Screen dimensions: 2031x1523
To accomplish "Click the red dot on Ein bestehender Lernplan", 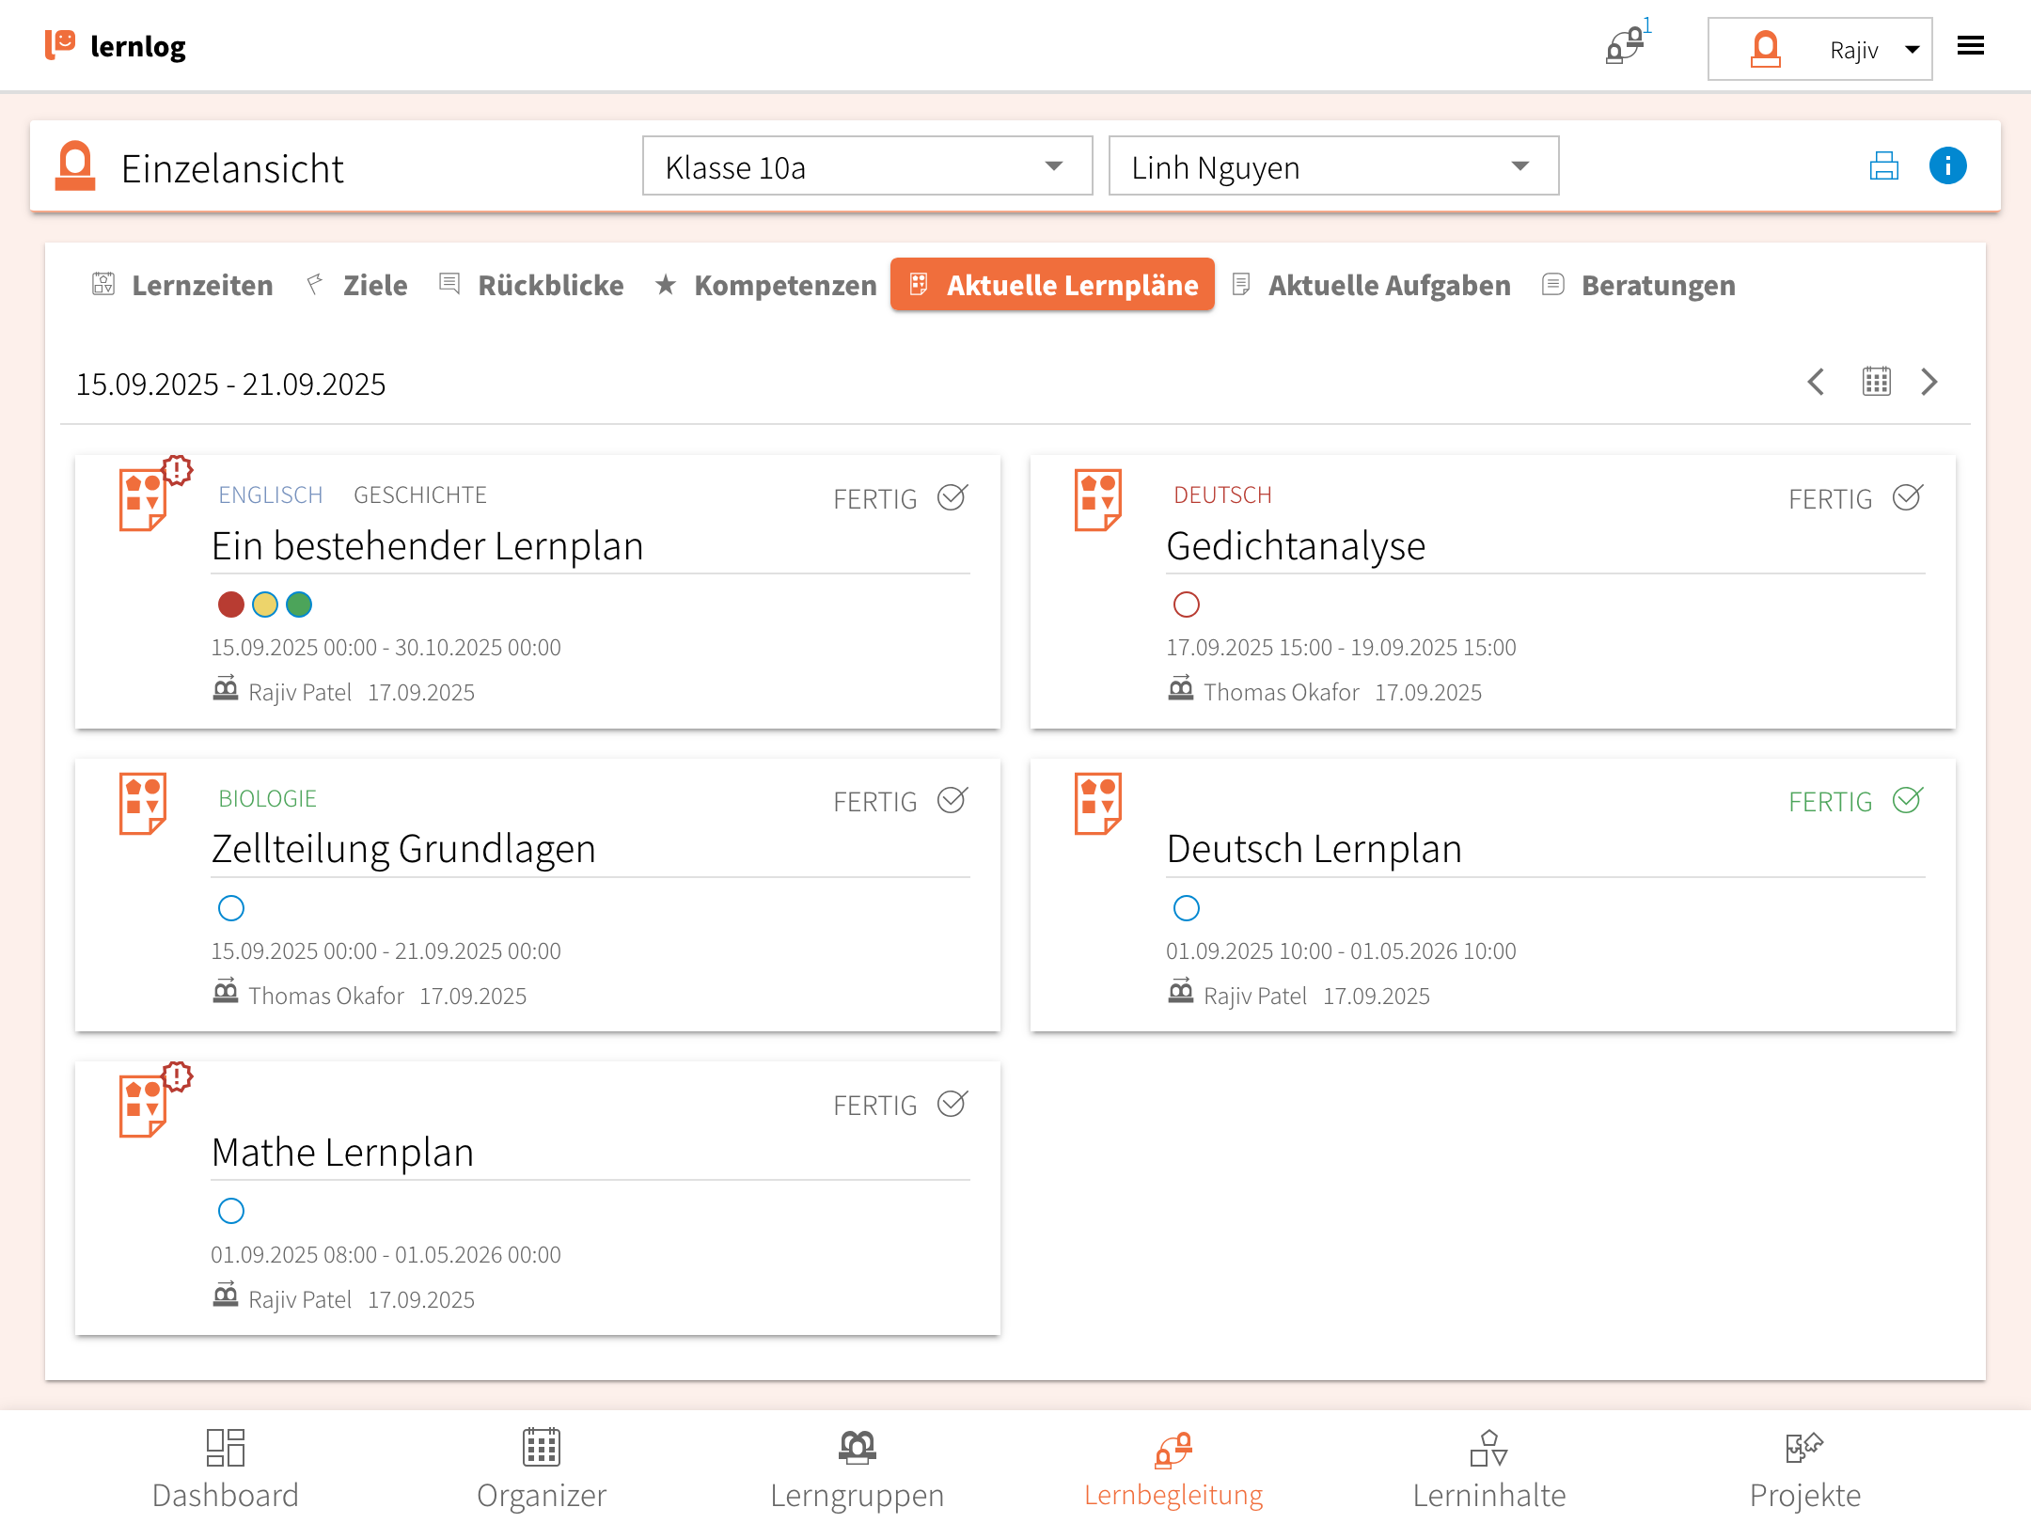I will 230,604.
